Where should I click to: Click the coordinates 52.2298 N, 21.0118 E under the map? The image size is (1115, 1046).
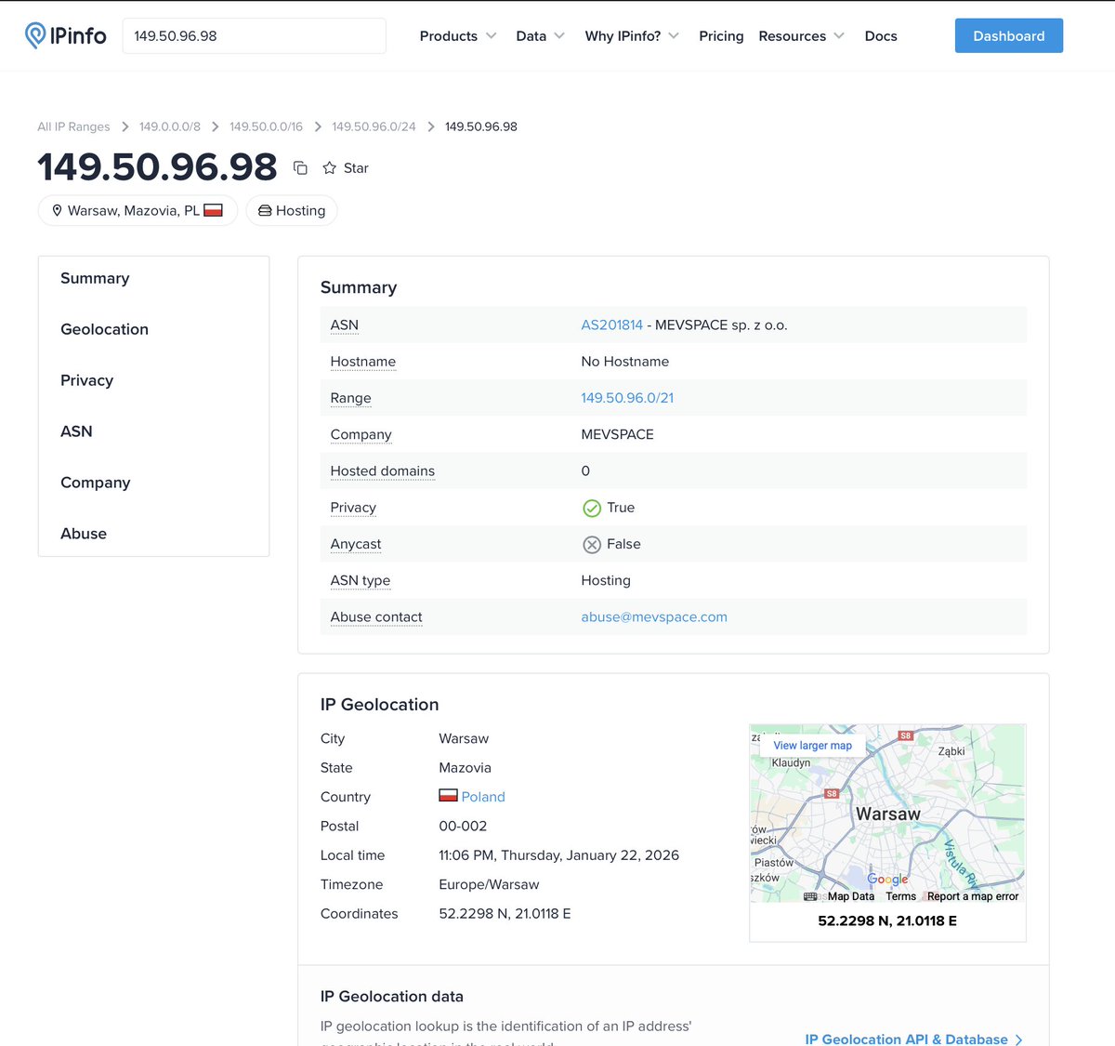[887, 920]
